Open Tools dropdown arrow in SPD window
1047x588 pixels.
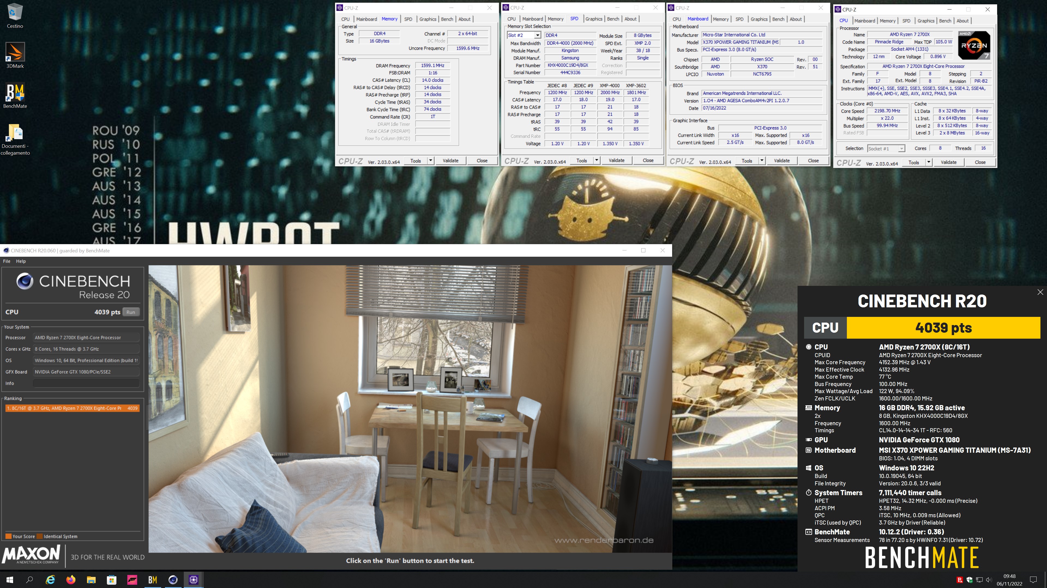[x=597, y=161]
